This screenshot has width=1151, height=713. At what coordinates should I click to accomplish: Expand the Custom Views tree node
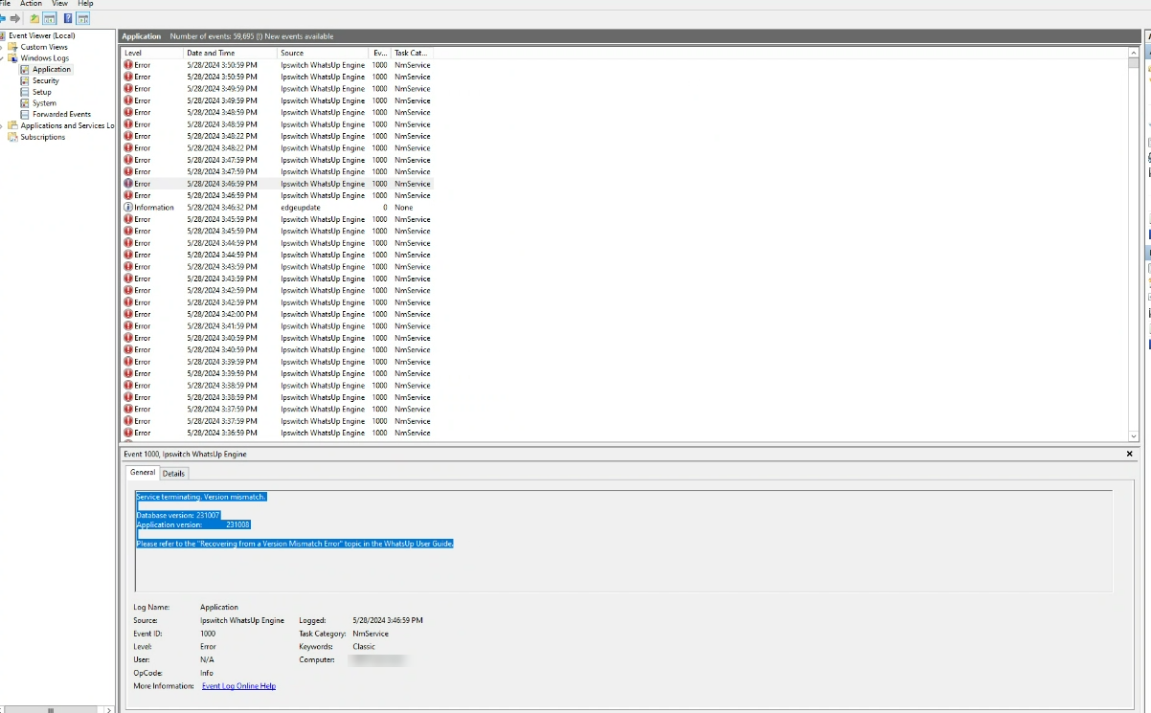[3, 47]
